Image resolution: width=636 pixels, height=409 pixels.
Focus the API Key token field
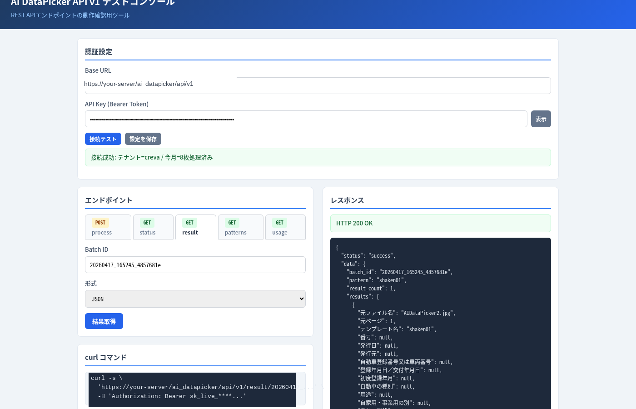[306, 119]
